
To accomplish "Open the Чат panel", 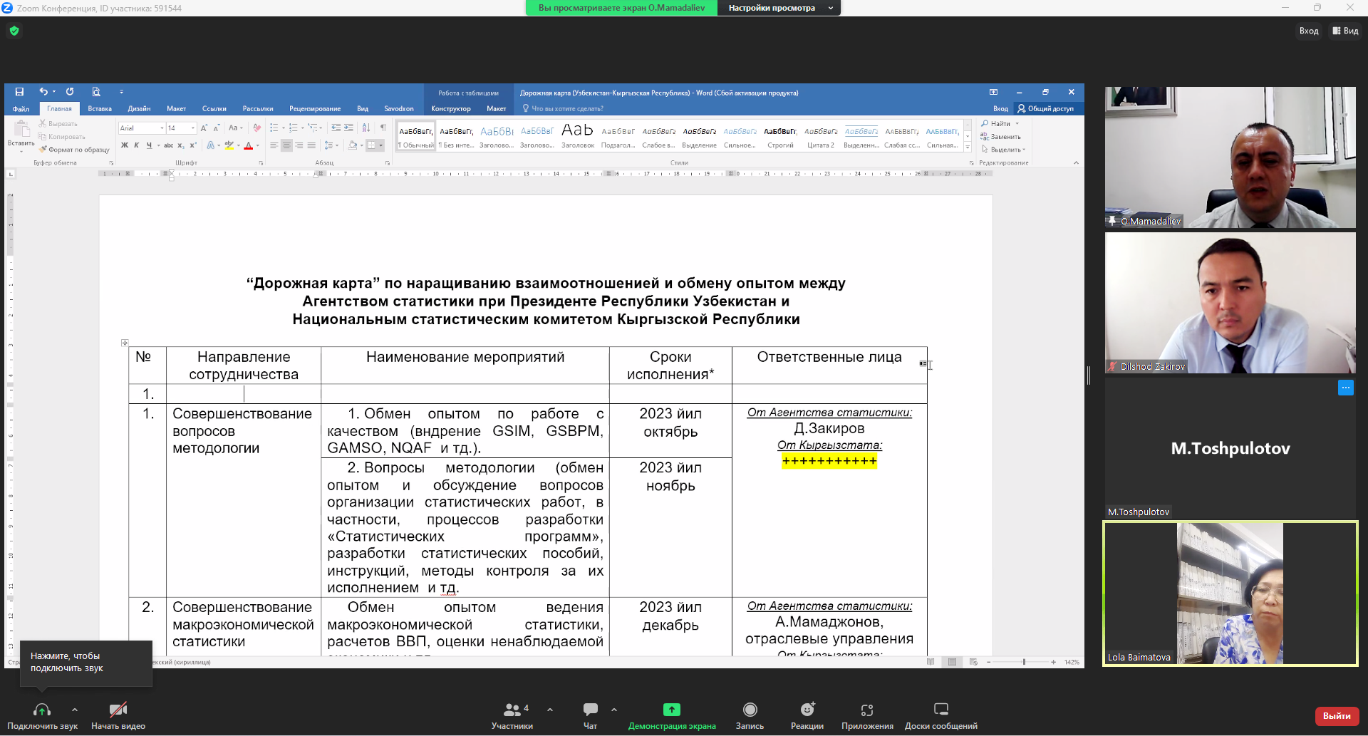I will (590, 710).
